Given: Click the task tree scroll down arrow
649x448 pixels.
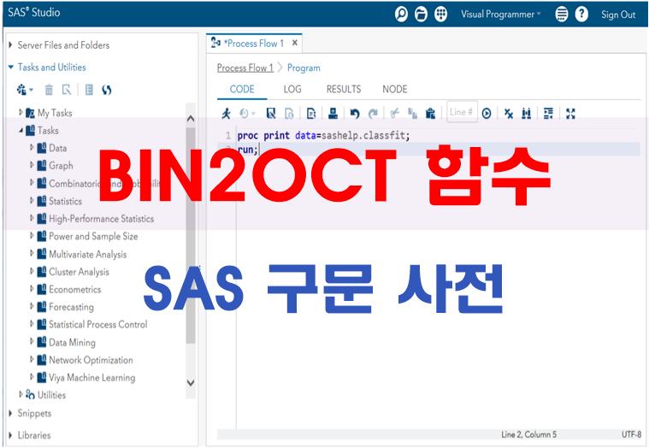Looking at the screenshot, I should point(191,383).
